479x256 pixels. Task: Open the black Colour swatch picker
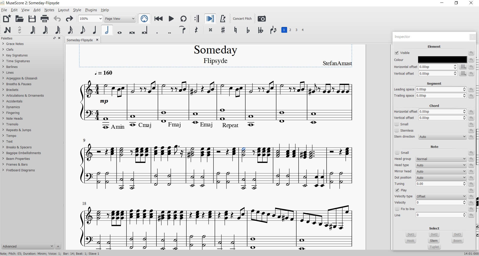coord(442,59)
